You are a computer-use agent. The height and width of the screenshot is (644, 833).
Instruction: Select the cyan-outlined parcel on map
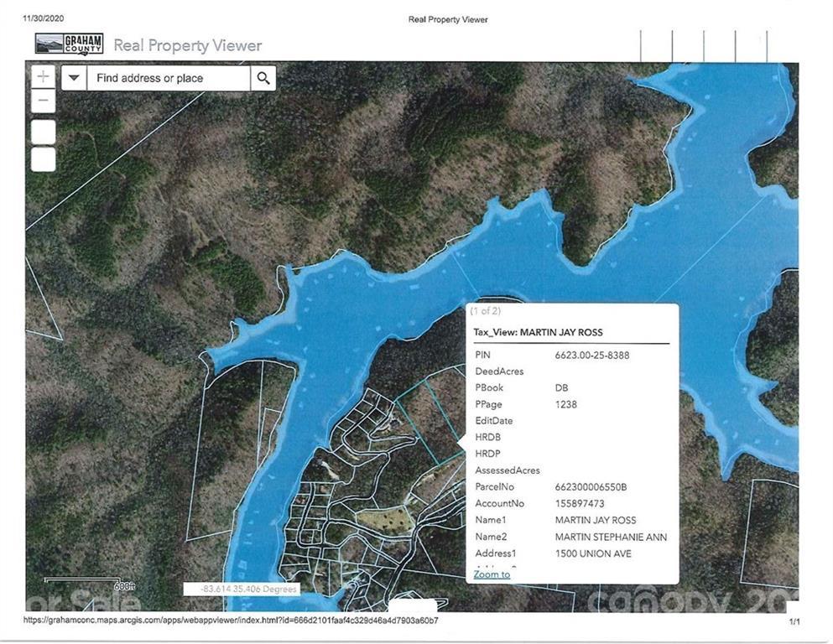428,419
